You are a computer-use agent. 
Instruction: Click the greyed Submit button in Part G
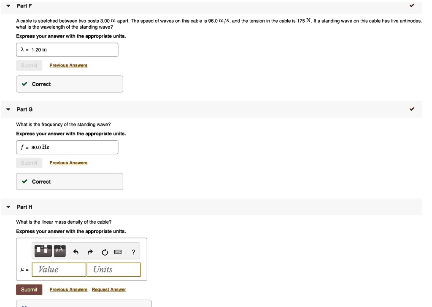click(29, 163)
